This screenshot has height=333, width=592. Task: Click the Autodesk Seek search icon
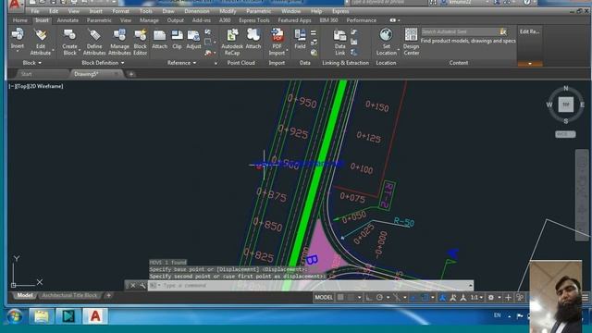point(503,31)
